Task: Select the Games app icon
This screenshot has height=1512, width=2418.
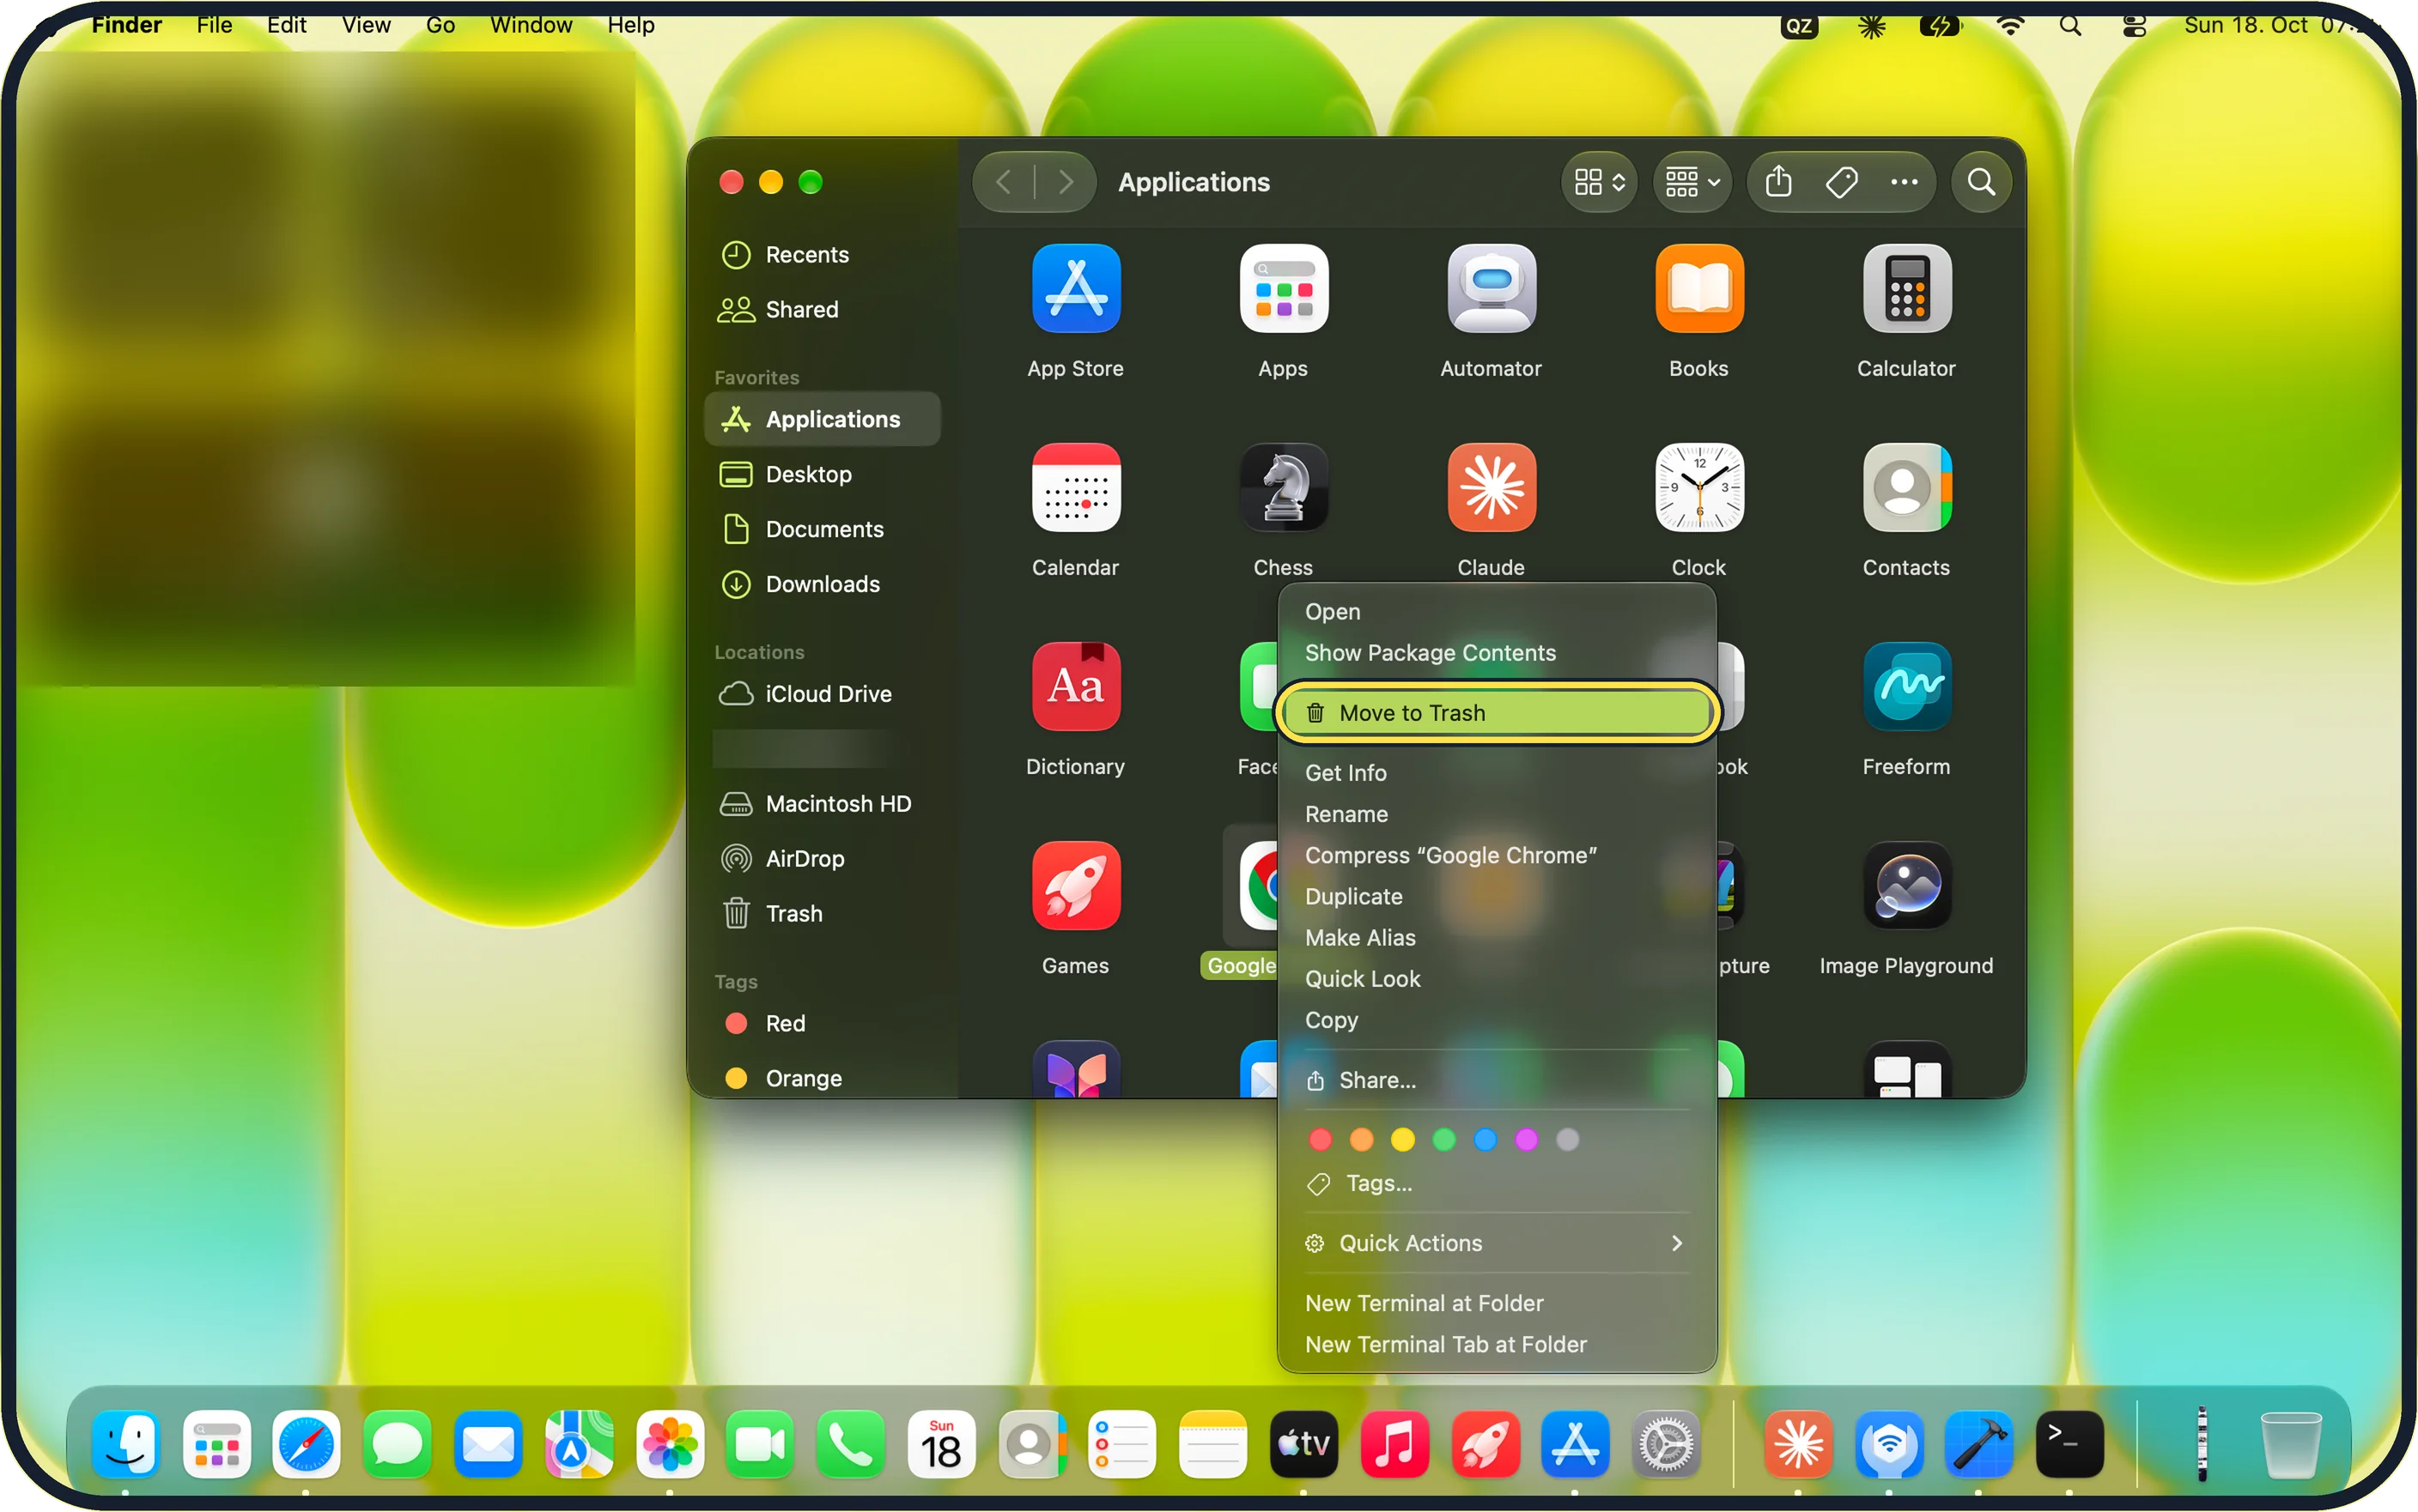Action: (1075, 885)
